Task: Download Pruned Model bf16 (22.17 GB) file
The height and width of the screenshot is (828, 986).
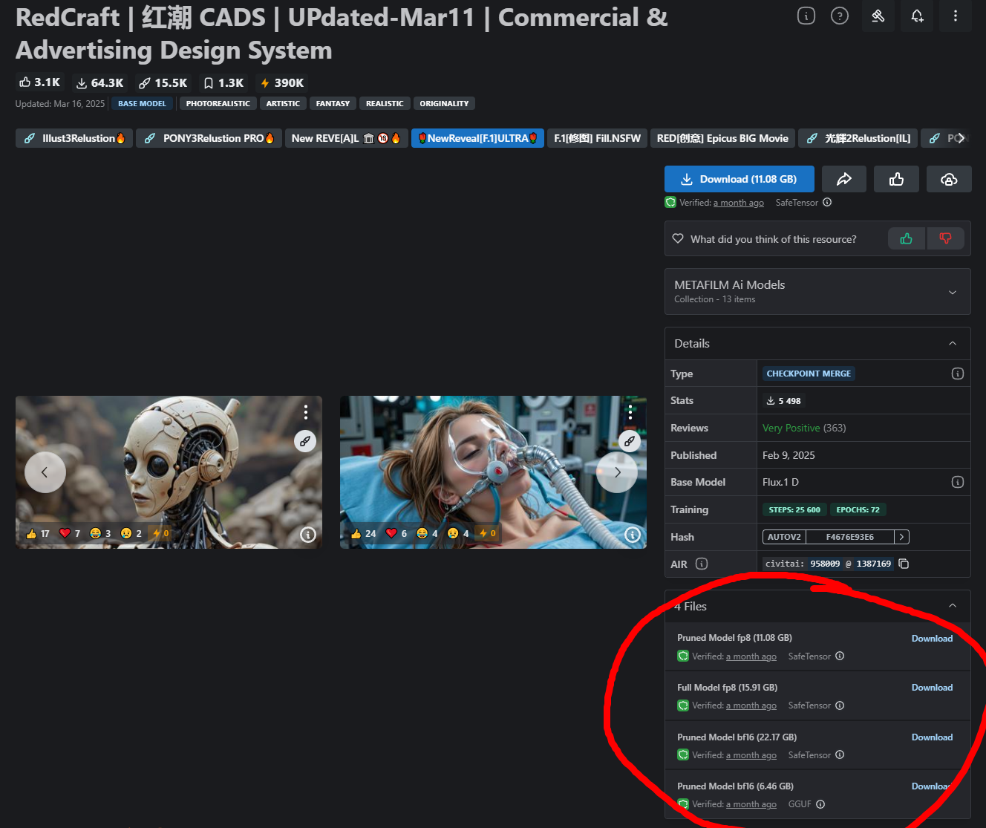Action: pos(932,737)
